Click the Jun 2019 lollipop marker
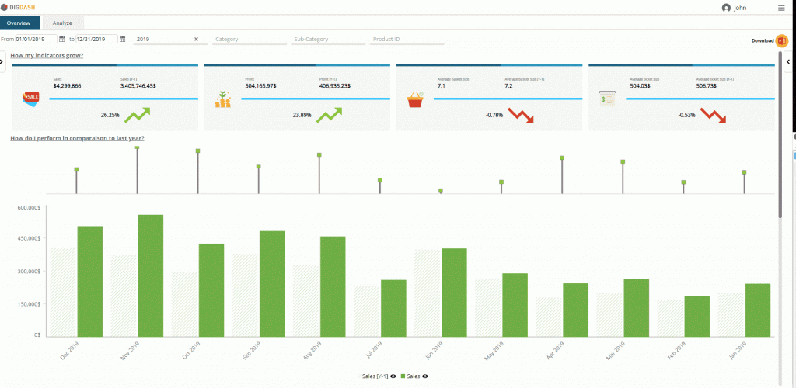 (441, 191)
